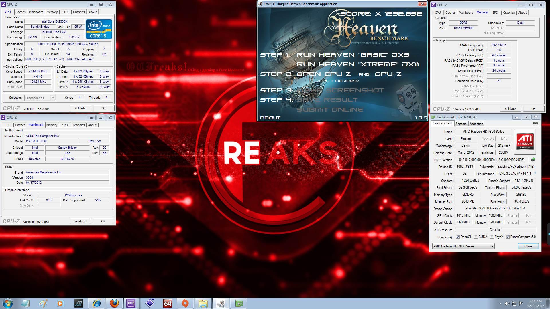The width and height of the screenshot is (550, 309).
Task: Launch Paint from the taskbar
Action: [x=43, y=303]
